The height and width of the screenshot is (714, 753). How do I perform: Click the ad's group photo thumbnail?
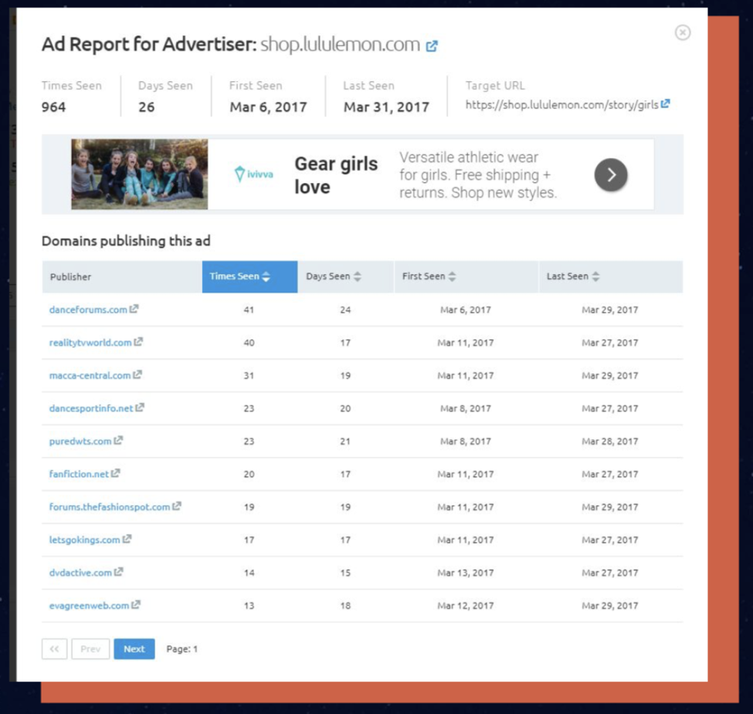(x=139, y=174)
